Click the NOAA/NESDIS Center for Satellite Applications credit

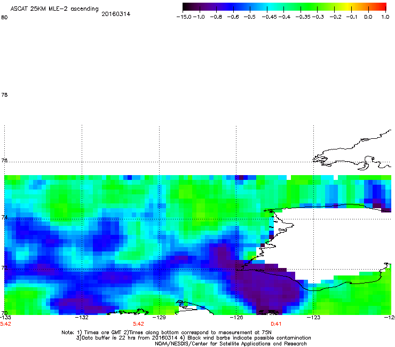[x=231, y=344]
